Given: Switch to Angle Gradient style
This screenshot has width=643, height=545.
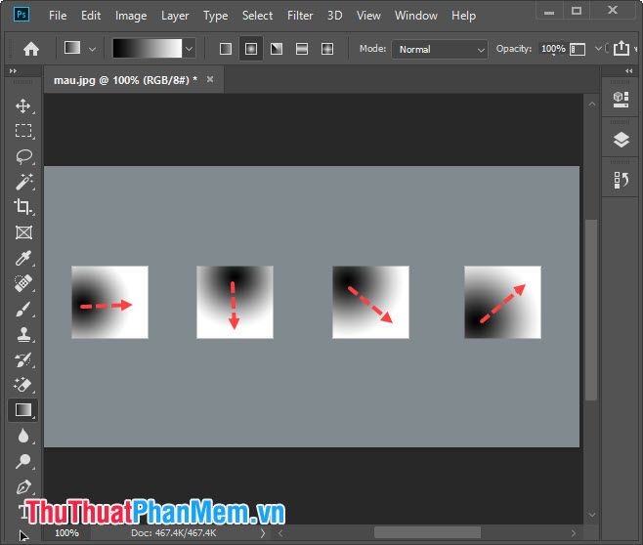Looking at the screenshot, I should coord(277,49).
